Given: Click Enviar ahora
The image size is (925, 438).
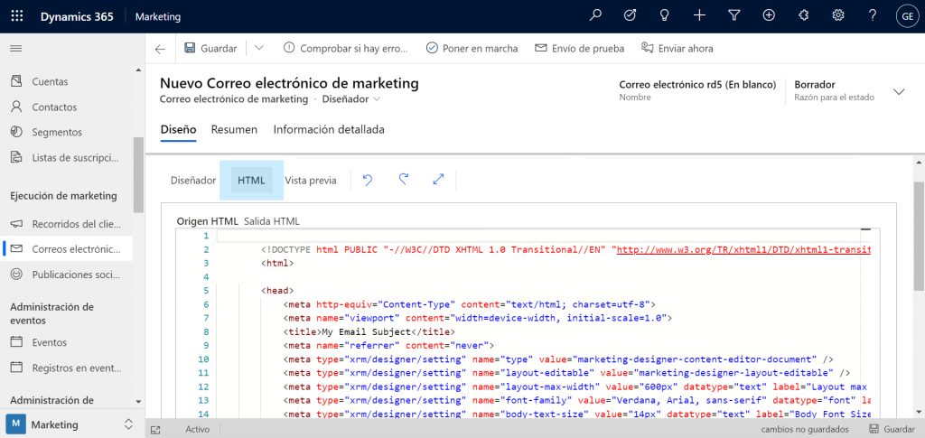Looking at the screenshot, I should click(x=677, y=49).
